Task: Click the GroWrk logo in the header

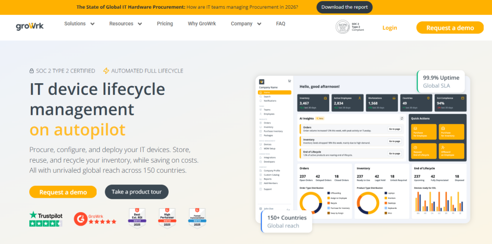Action: [x=29, y=26]
